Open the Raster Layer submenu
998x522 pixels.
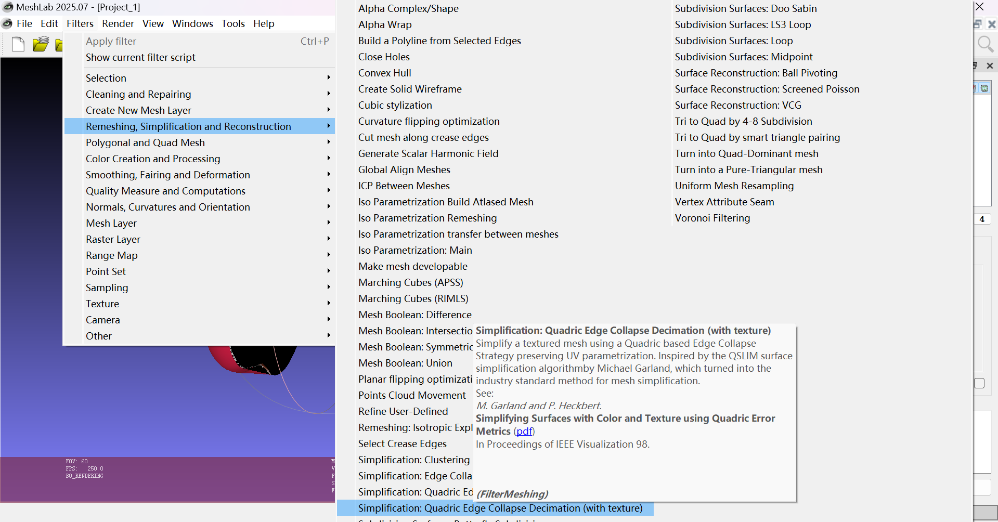(x=200, y=239)
